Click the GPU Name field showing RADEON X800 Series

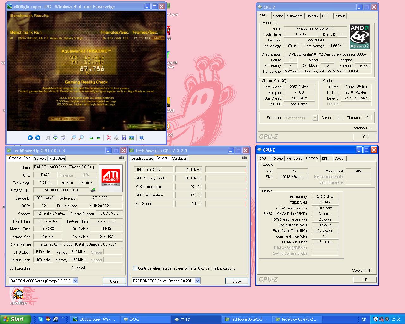[x=65, y=167]
